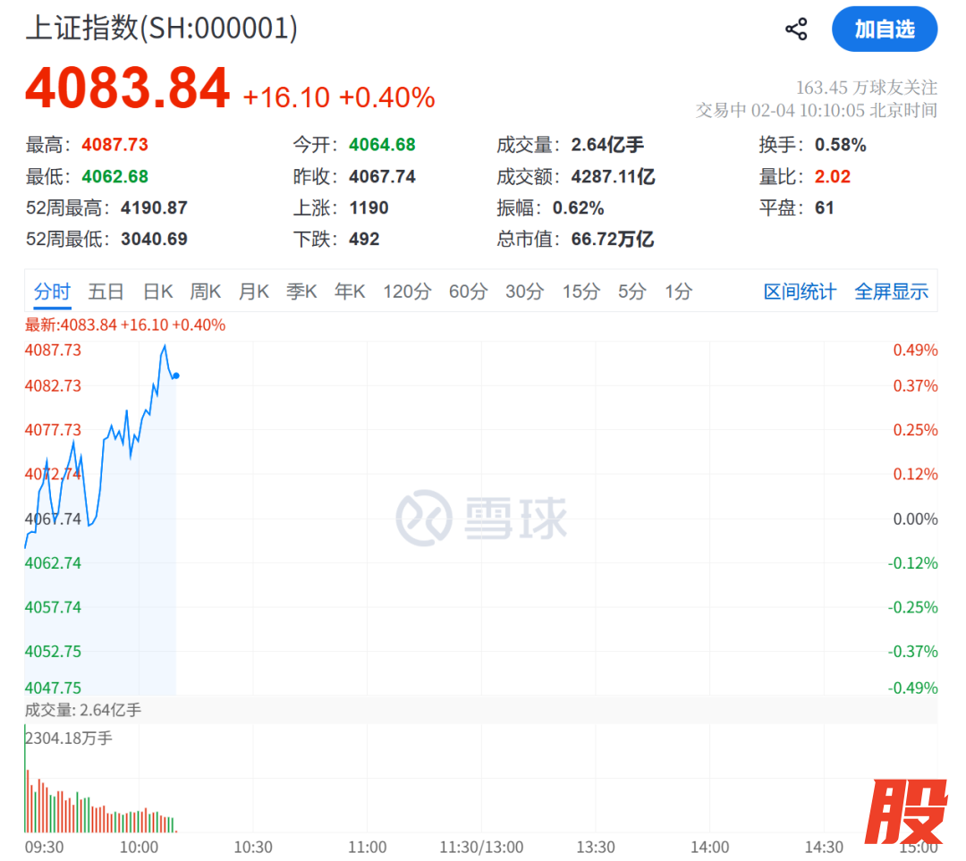Screen dimensions: 966x861
Task: Switch to the 五日 chart tab
Action: (106, 291)
